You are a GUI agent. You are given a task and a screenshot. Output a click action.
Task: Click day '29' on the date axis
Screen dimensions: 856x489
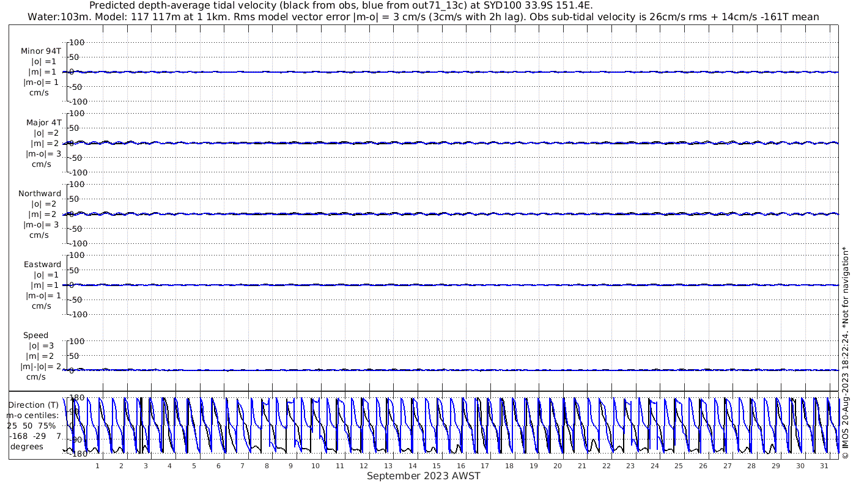click(776, 466)
